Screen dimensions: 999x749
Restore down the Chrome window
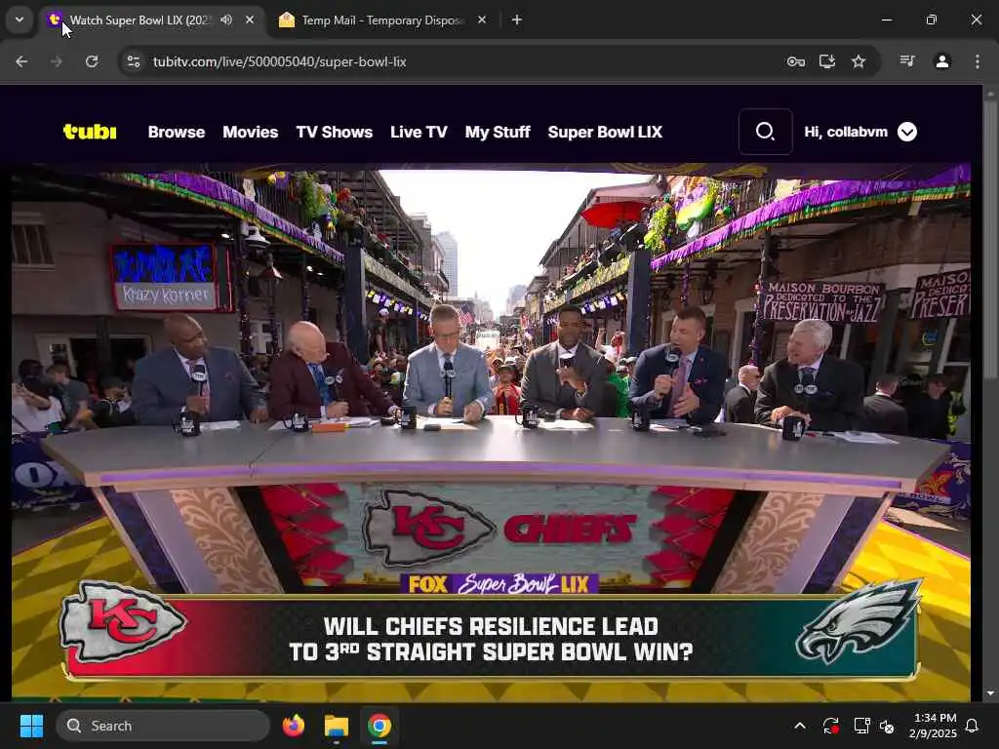click(932, 20)
